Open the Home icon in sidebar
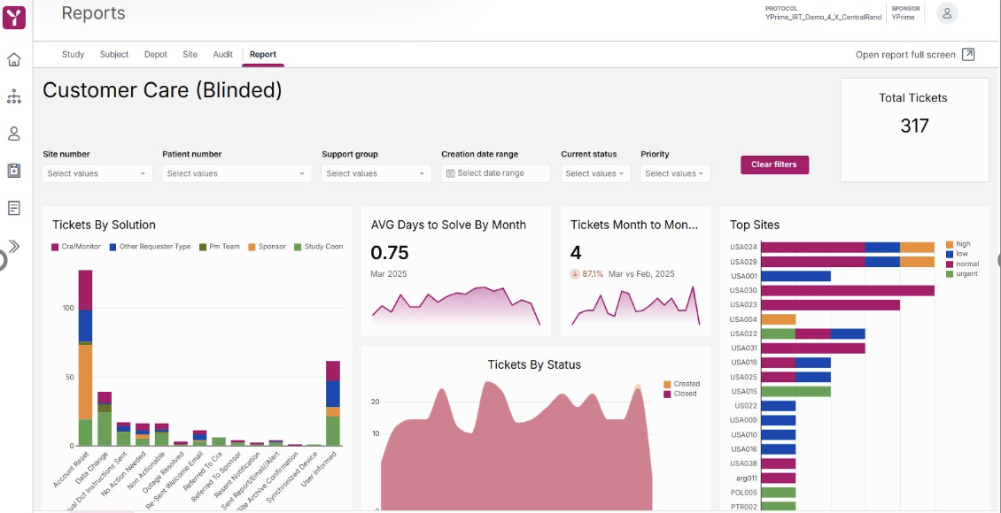 pyautogui.click(x=14, y=60)
